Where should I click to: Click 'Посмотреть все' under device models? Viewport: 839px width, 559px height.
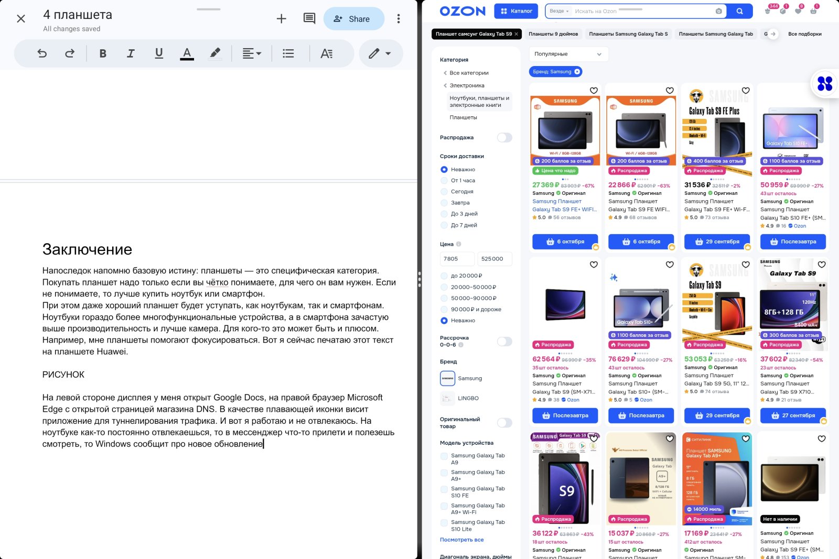pyautogui.click(x=462, y=540)
